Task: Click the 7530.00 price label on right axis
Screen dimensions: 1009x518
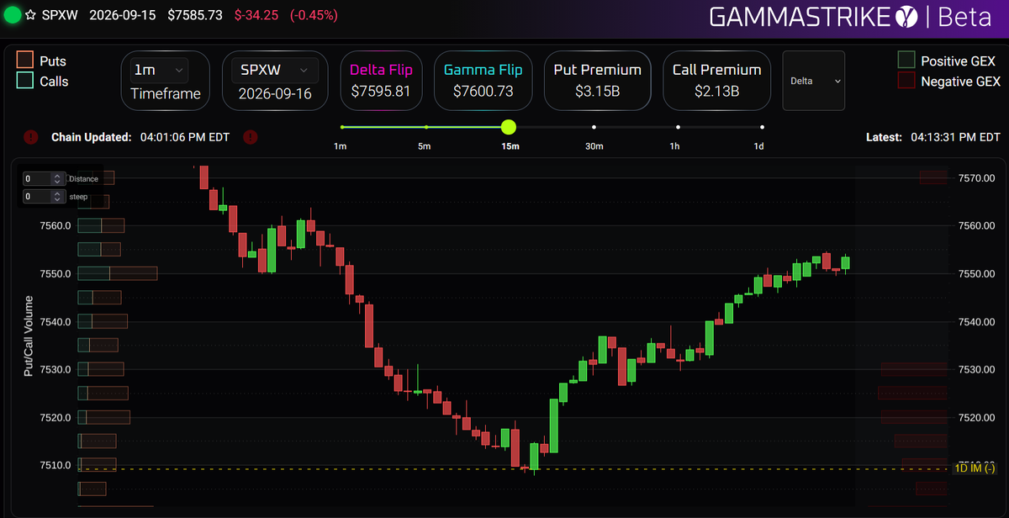Action: pos(978,369)
